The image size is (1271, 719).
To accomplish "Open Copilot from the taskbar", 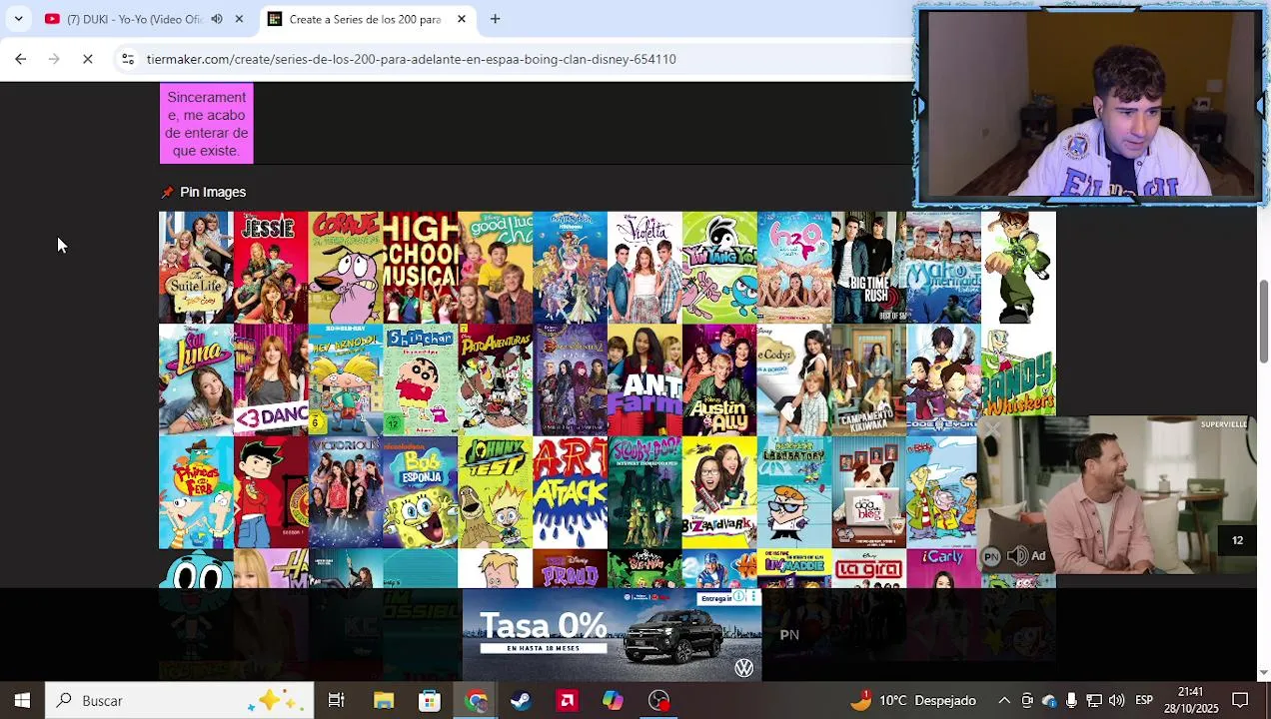I will pyautogui.click(x=613, y=700).
